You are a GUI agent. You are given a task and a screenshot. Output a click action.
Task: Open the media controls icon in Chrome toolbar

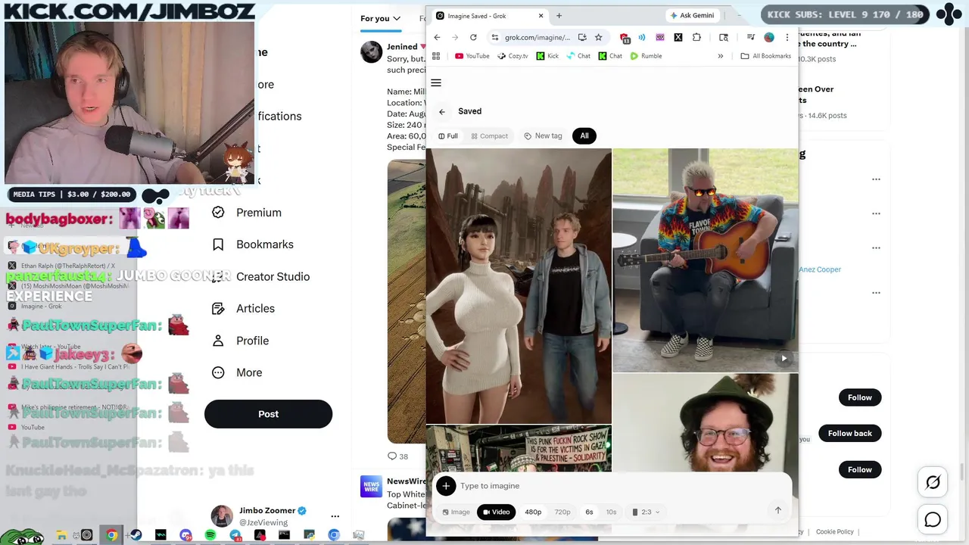click(x=750, y=37)
